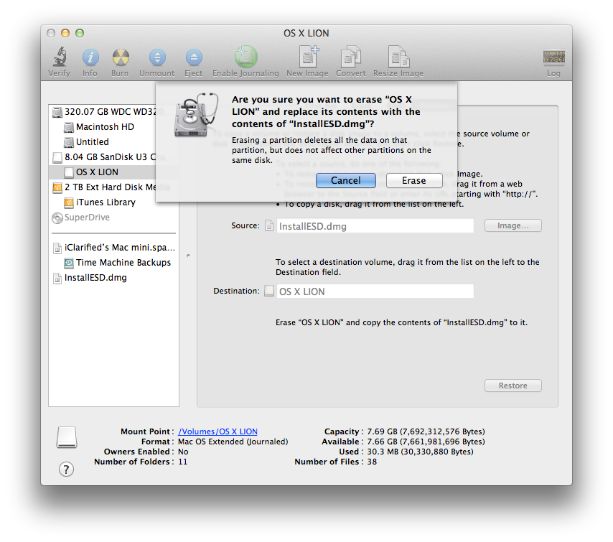Cancel the erase confirmation dialog
The height and width of the screenshot is (542, 613).
click(x=345, y=181)
